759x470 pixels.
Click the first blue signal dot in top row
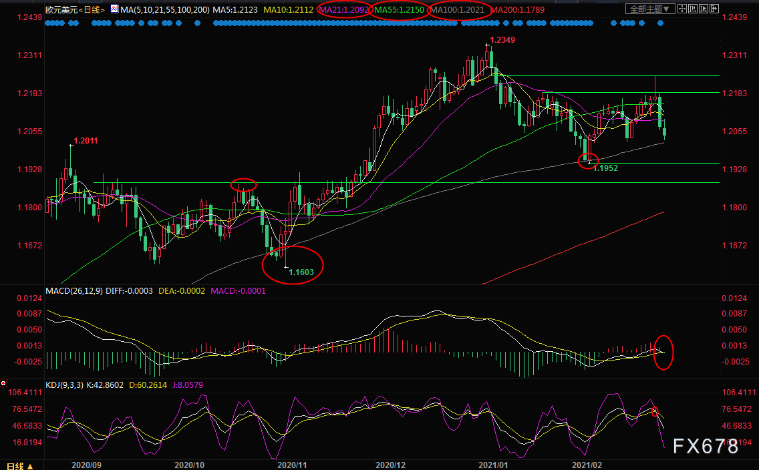coord(47,23)
